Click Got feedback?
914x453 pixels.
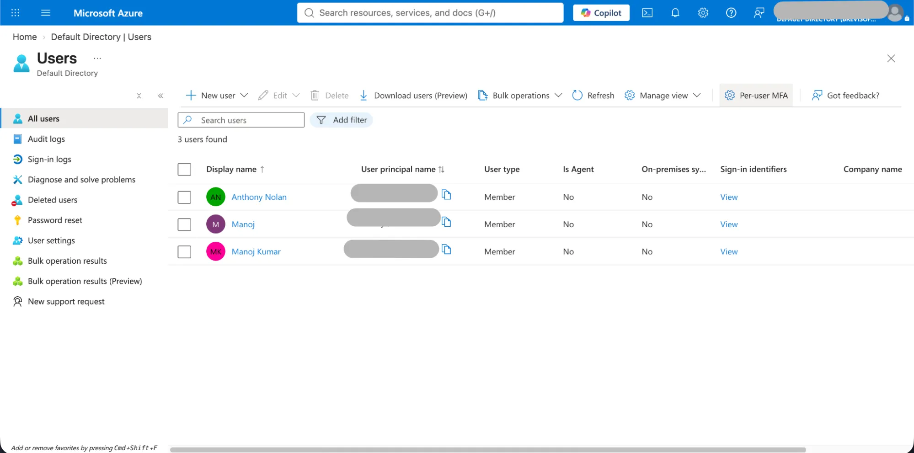[x=845, y=96]
